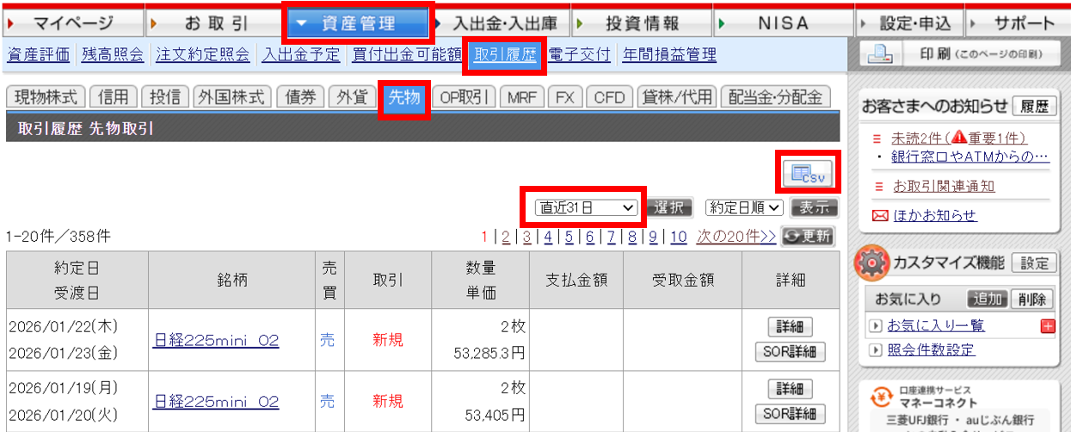1071x432 pixels.
Task: Open 日経225mini_02 link in the 2026/01/19 row
Action: (216, 401)
